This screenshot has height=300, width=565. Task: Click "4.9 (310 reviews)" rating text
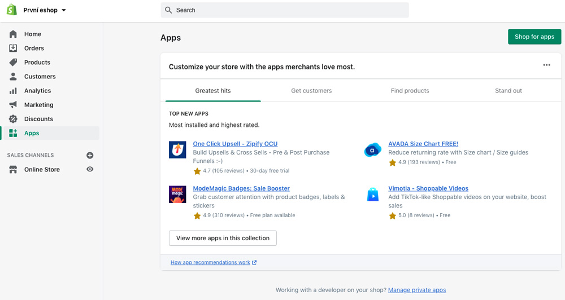pyautogui.click(x=223, y=215)
